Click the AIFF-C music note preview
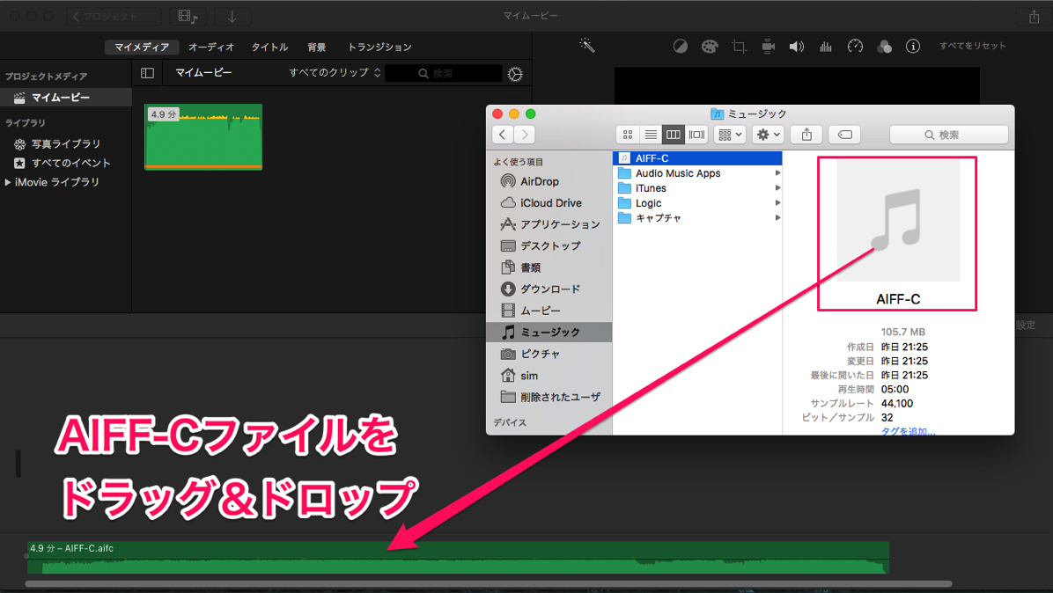Viewport: 1053px width, 593px height. coord(898,220)
